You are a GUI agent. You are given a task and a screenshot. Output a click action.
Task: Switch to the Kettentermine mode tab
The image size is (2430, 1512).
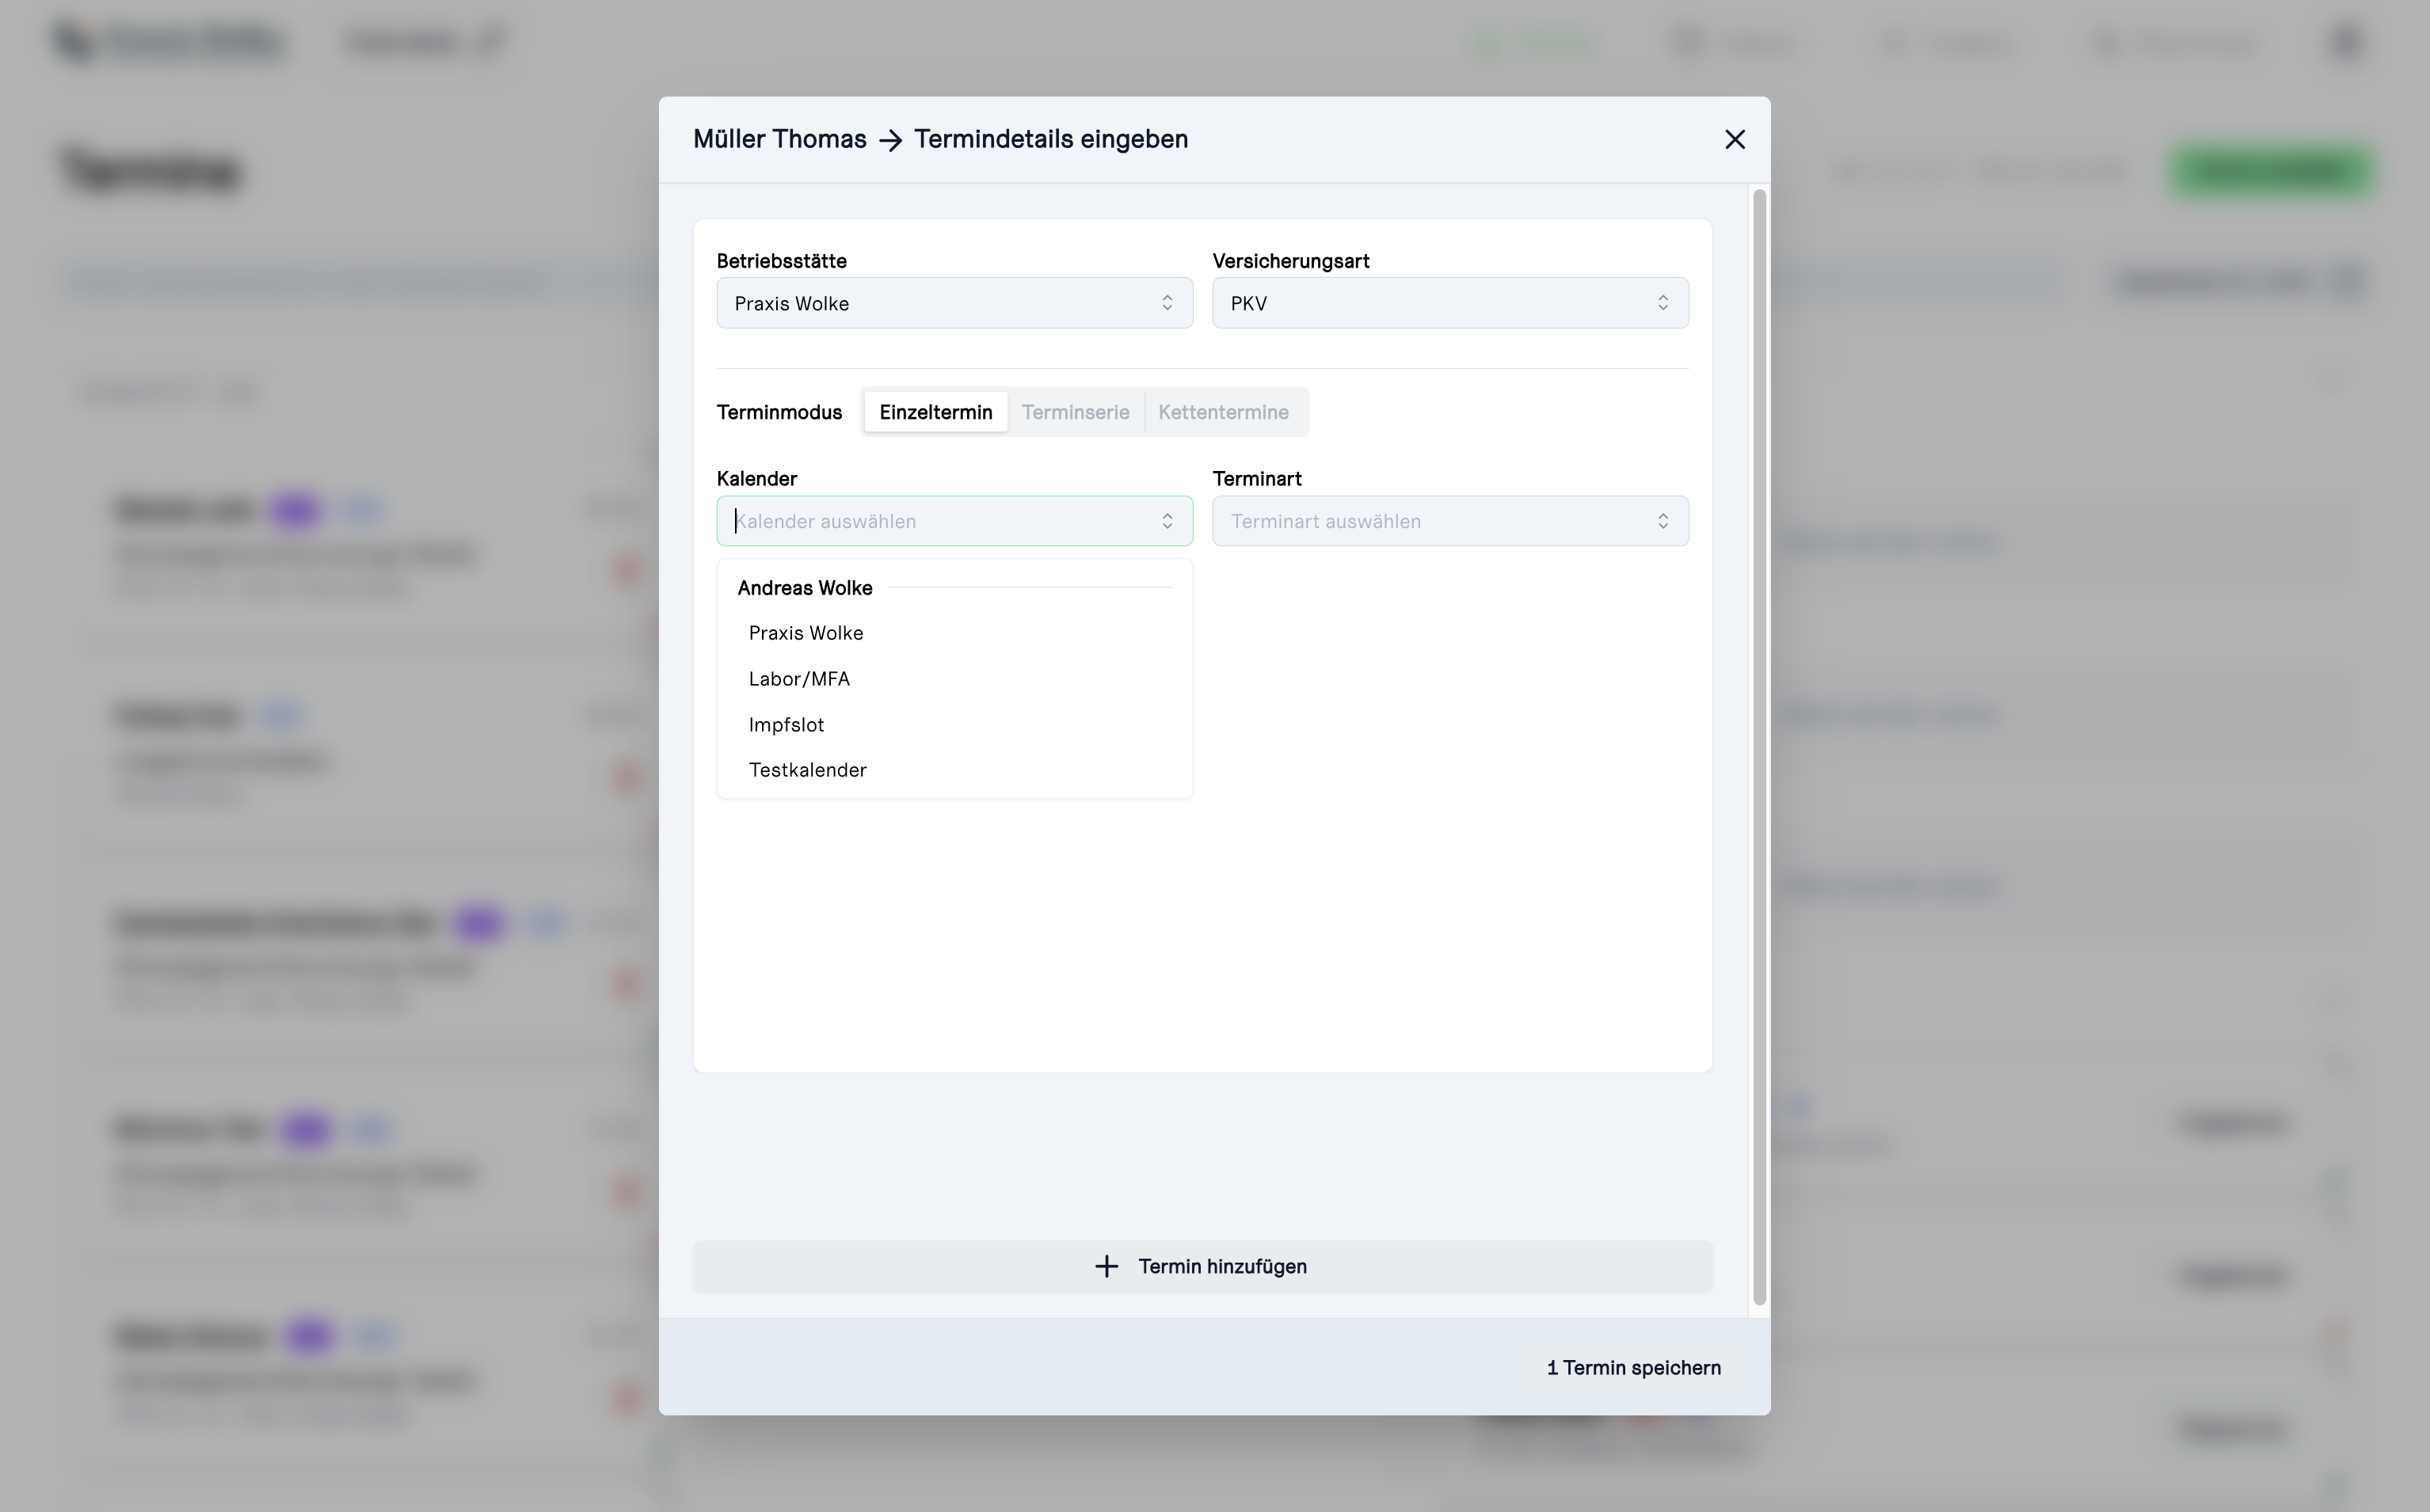1224,412
